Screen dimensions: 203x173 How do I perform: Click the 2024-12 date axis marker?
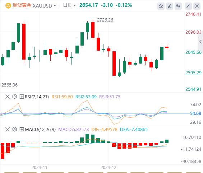(109, 168)
